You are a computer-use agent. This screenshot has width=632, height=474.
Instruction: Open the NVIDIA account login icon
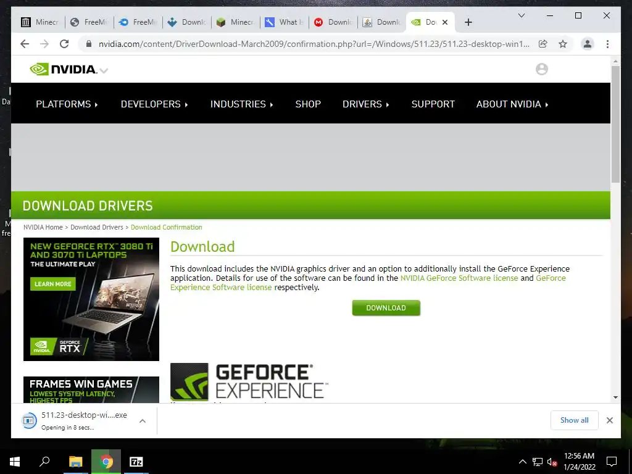[542, 69]
